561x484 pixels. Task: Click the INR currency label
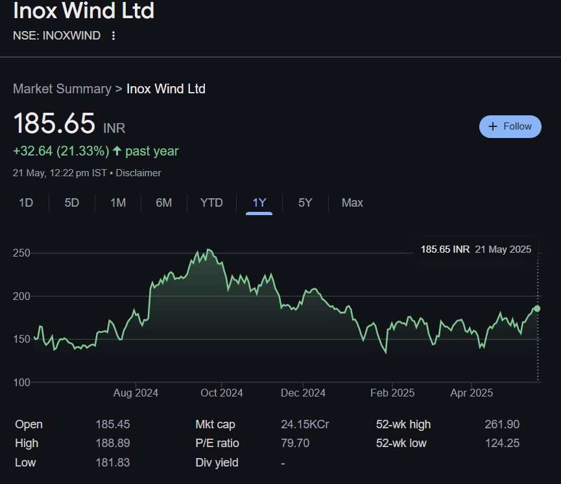click(114, 128)
